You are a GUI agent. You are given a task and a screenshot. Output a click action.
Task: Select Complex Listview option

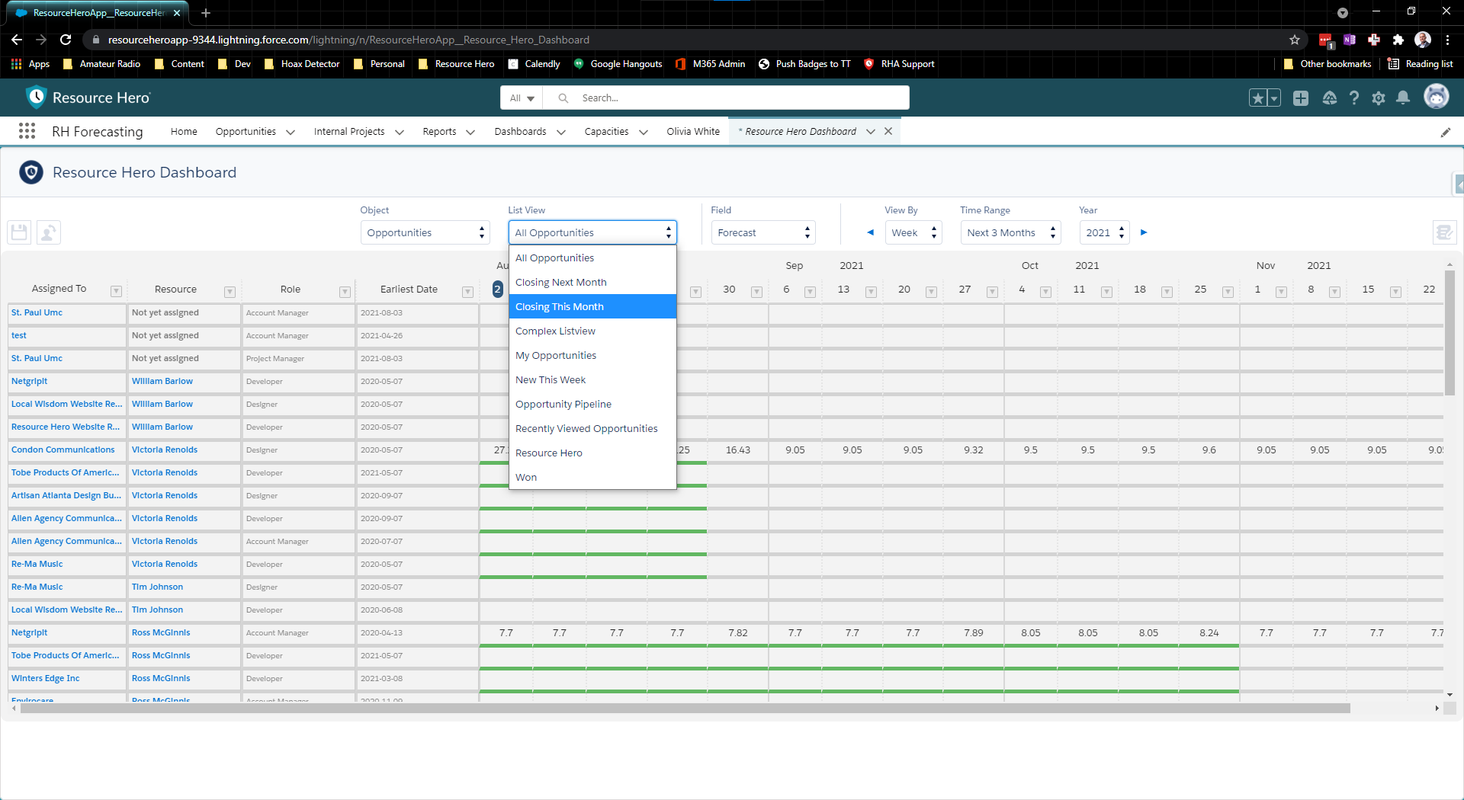point(592,331)
